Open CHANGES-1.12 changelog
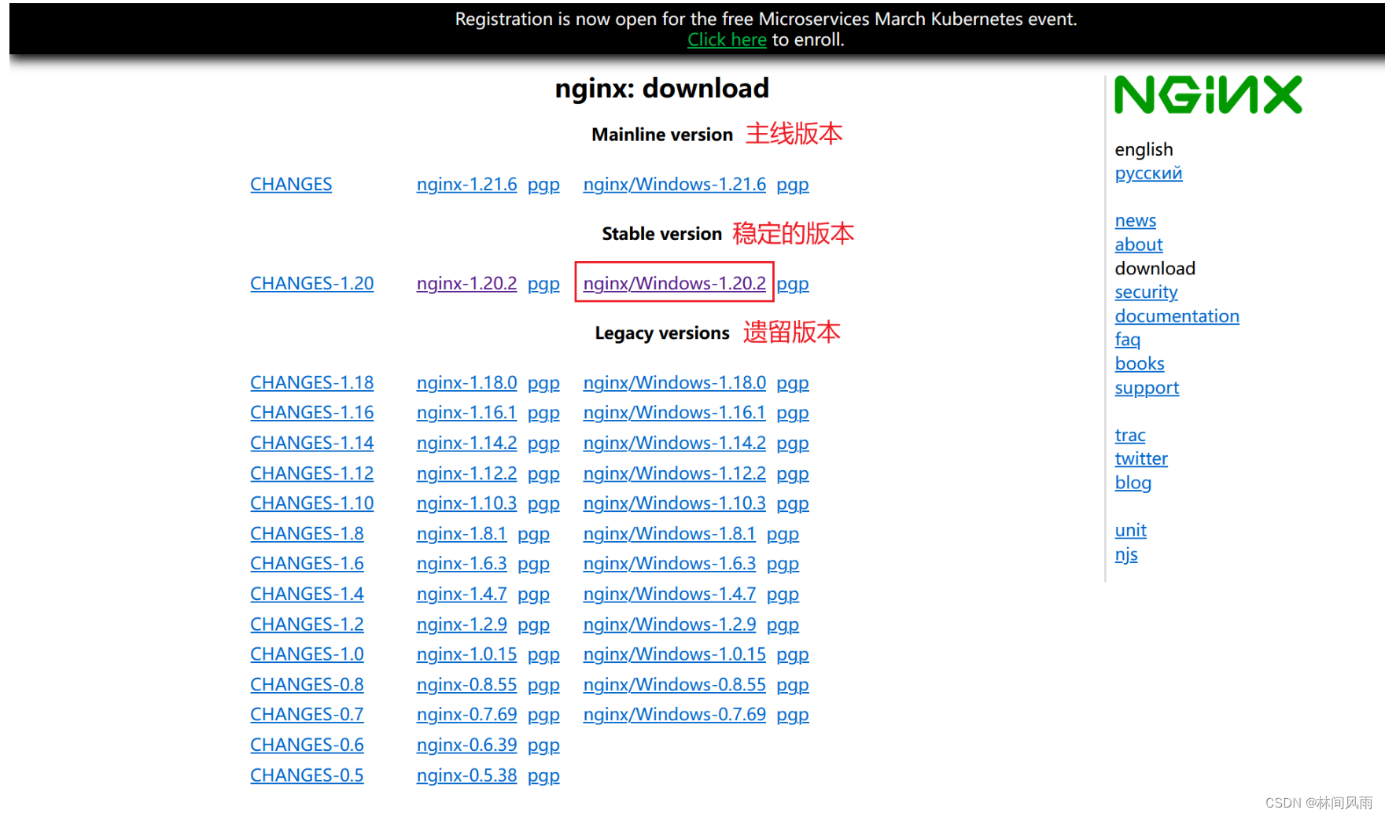Screen dimensions: 1385x817 point(312,473)
